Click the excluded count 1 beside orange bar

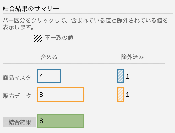click(128, 95)
